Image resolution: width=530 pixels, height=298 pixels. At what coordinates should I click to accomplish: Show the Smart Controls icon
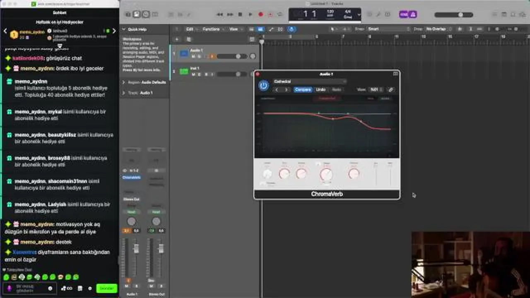[x=170, y=14]
